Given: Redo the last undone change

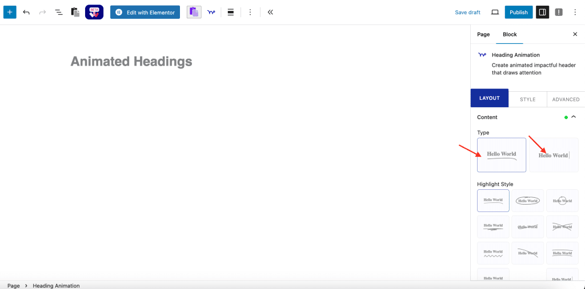Looking at the screenshot, I should (x=42, y=13).
